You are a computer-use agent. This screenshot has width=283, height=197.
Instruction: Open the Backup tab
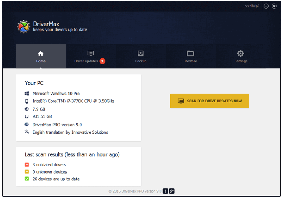(x=141, y=56)
